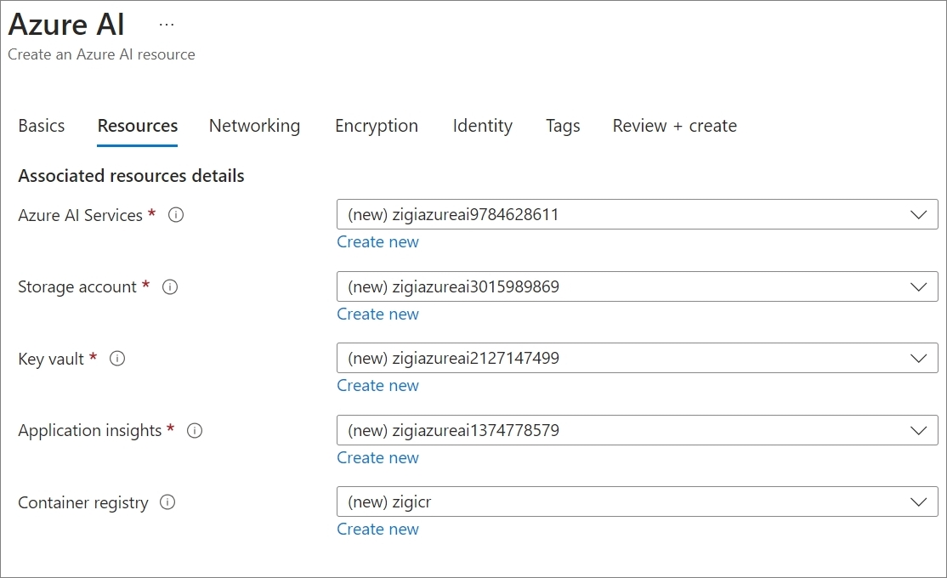The height and width of the screenshot is (578, 947).
Task: Expand the Application insights dropdown
Action: pos(638,430)
